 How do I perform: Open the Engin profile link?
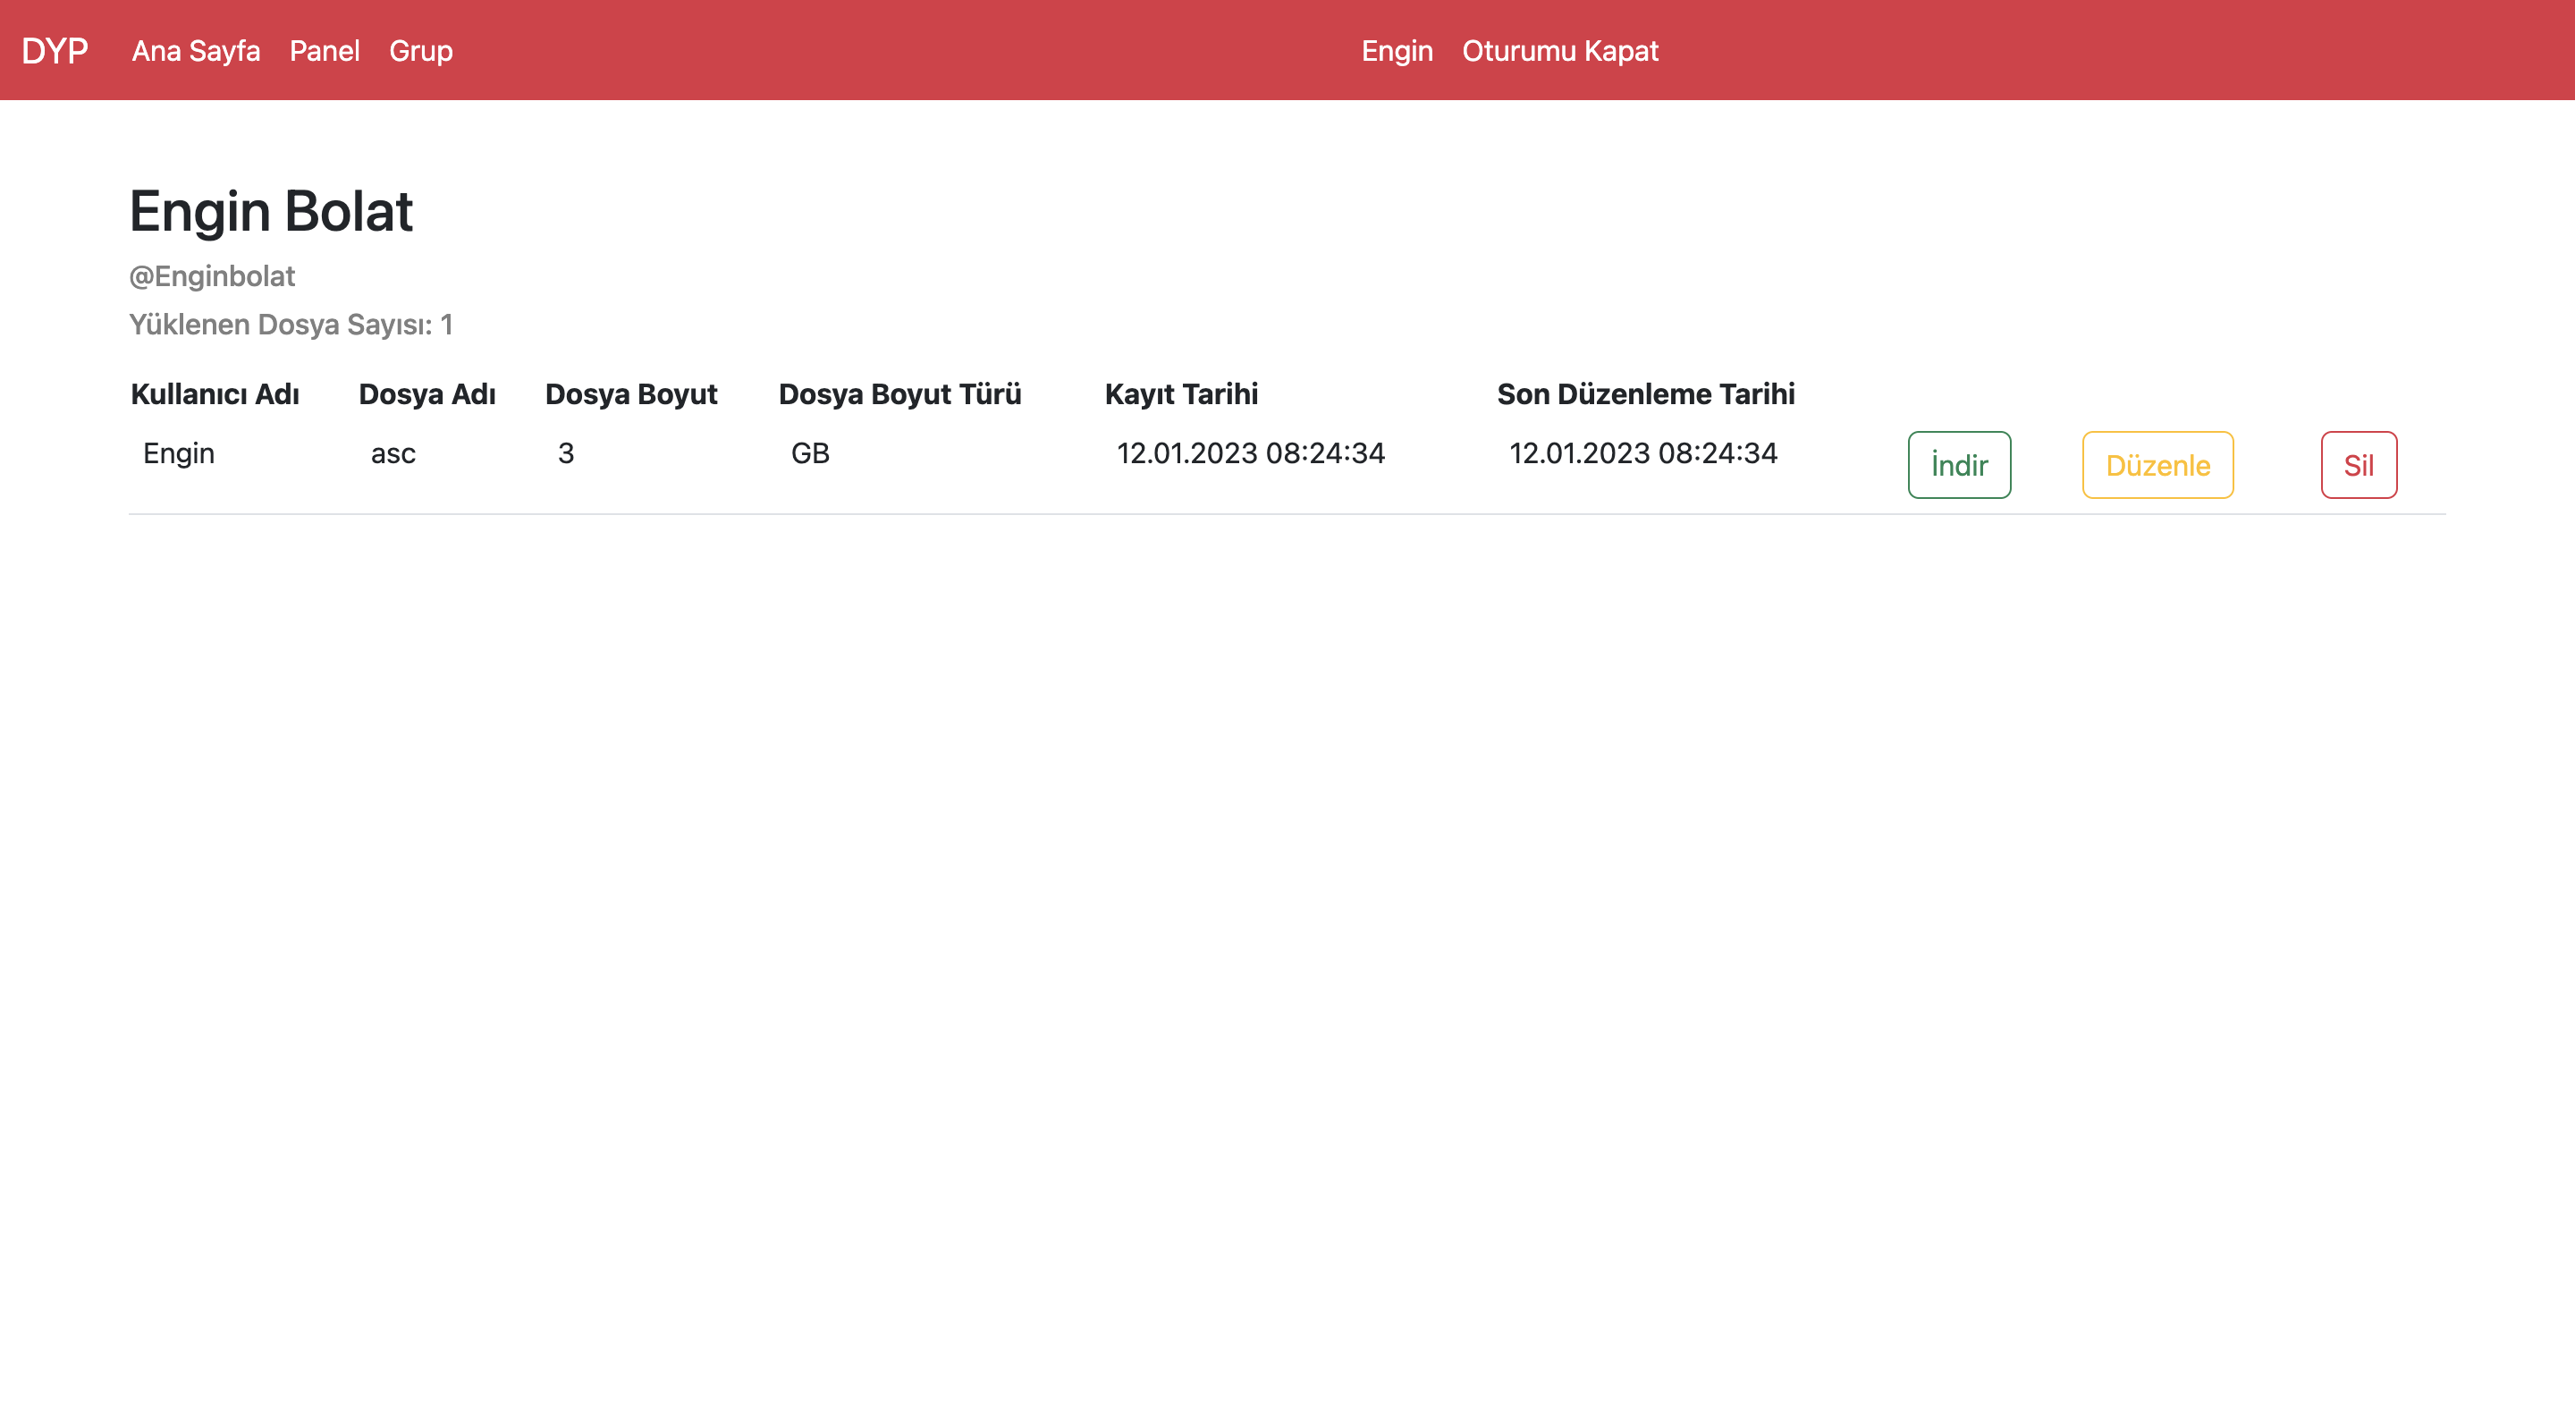[1397, 50]
